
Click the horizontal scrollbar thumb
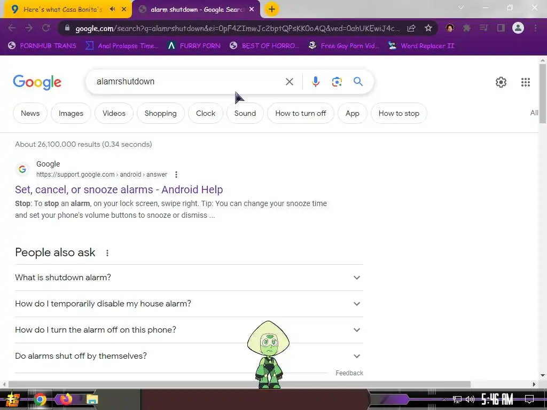click(239, 384)
